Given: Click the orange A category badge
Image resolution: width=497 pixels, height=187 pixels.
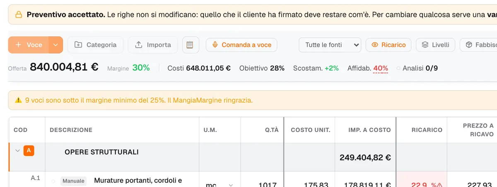Looking at the screenshot, I should (29, 151).
